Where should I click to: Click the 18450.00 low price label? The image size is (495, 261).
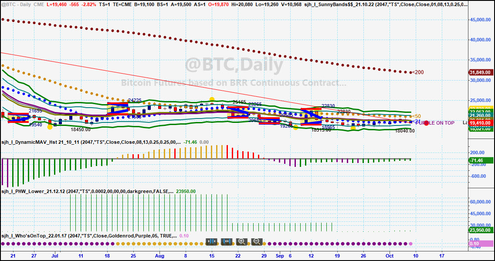click(81, 129)
